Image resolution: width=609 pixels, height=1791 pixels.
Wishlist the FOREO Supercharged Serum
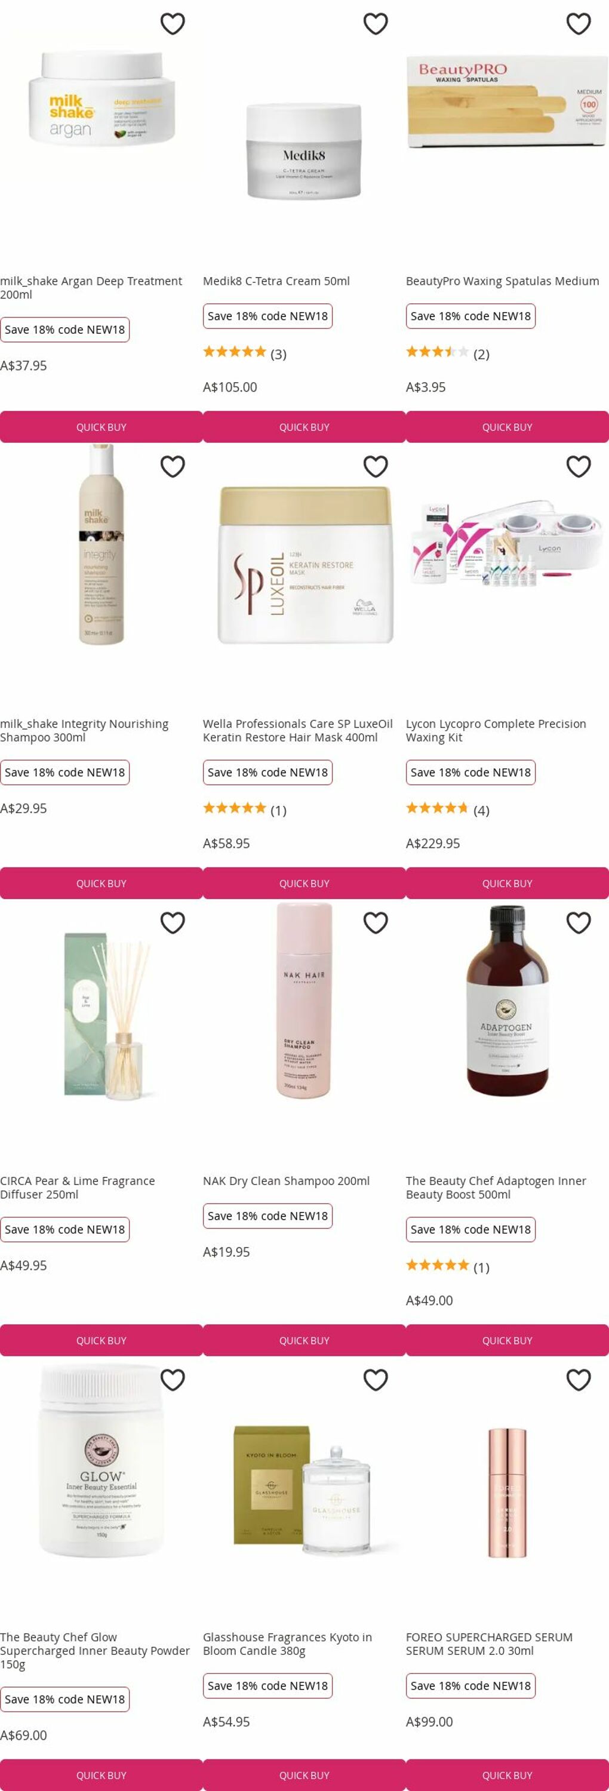[x=579, y=1380]
